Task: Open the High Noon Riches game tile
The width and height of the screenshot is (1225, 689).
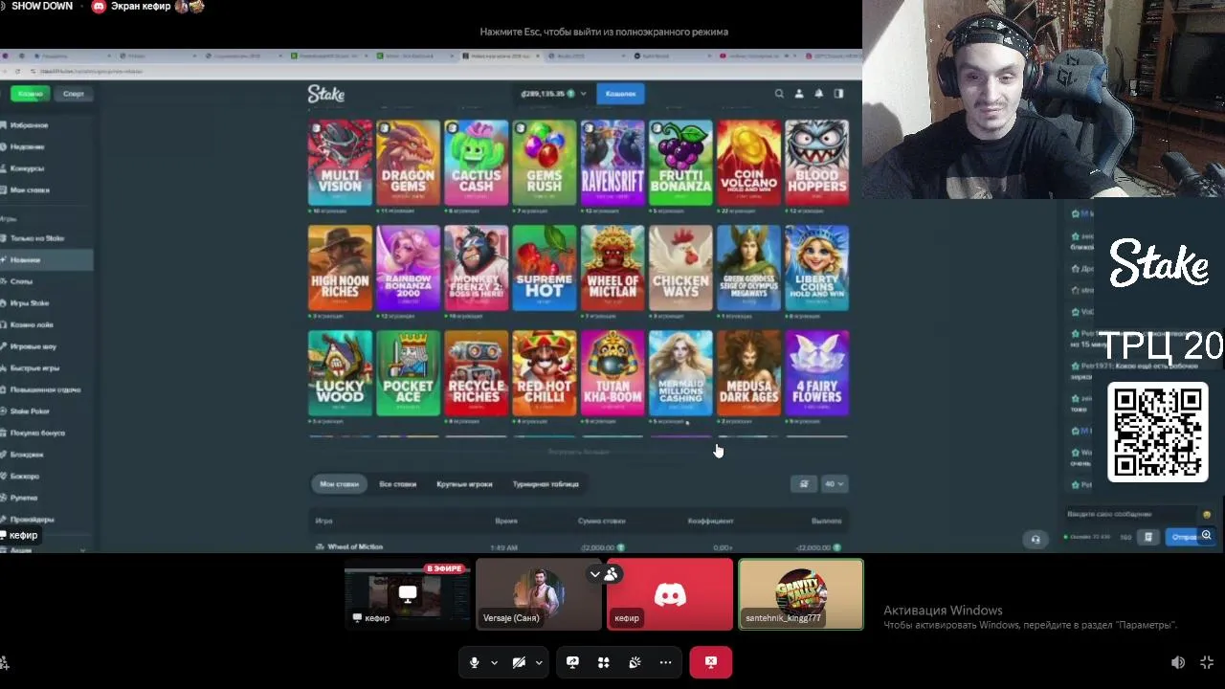Action: [x=340, y=268]
